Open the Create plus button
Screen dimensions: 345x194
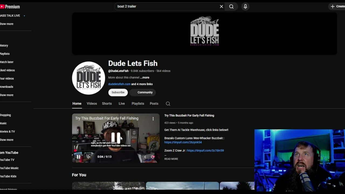click(337, 6)
